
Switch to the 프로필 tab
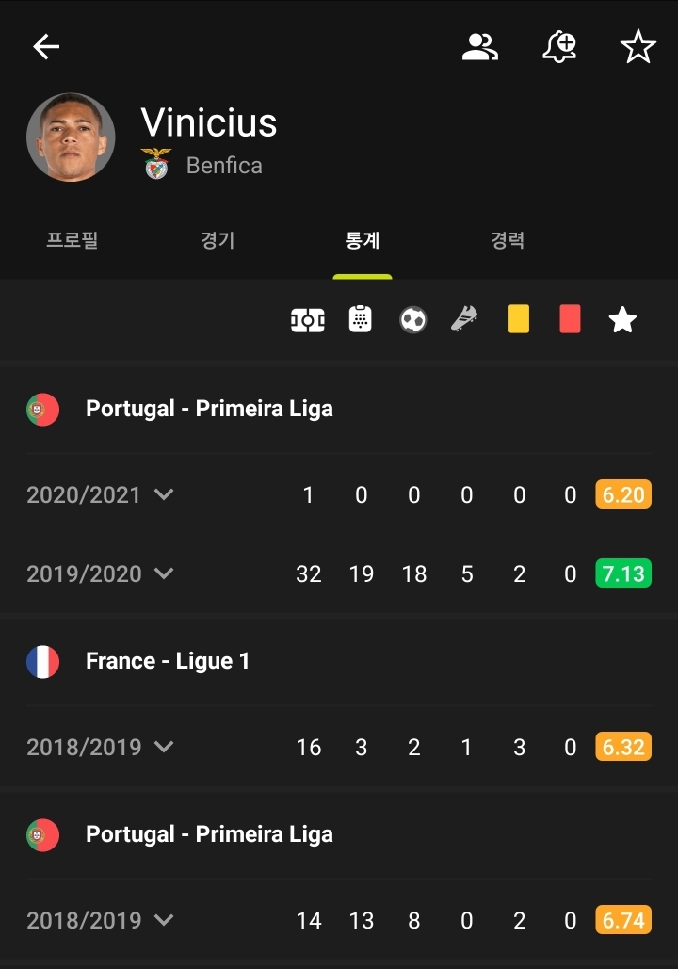[x=73, y=241]
